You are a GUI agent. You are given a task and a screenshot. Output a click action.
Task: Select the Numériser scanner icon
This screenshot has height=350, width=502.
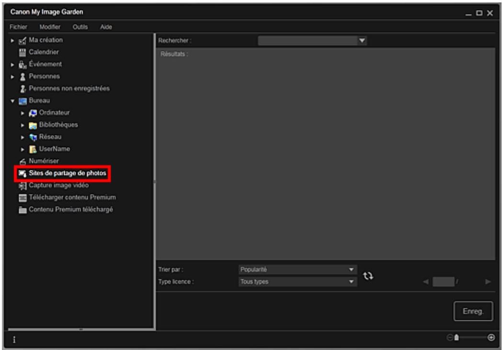tap(21, 161)
